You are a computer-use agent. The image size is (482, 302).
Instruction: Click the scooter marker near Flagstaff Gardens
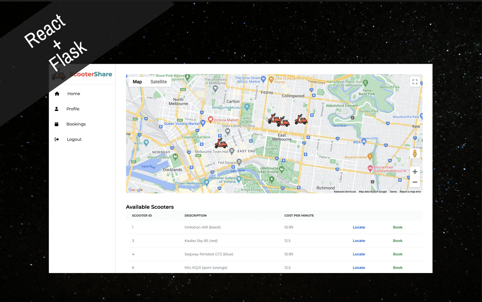point(221,143)
